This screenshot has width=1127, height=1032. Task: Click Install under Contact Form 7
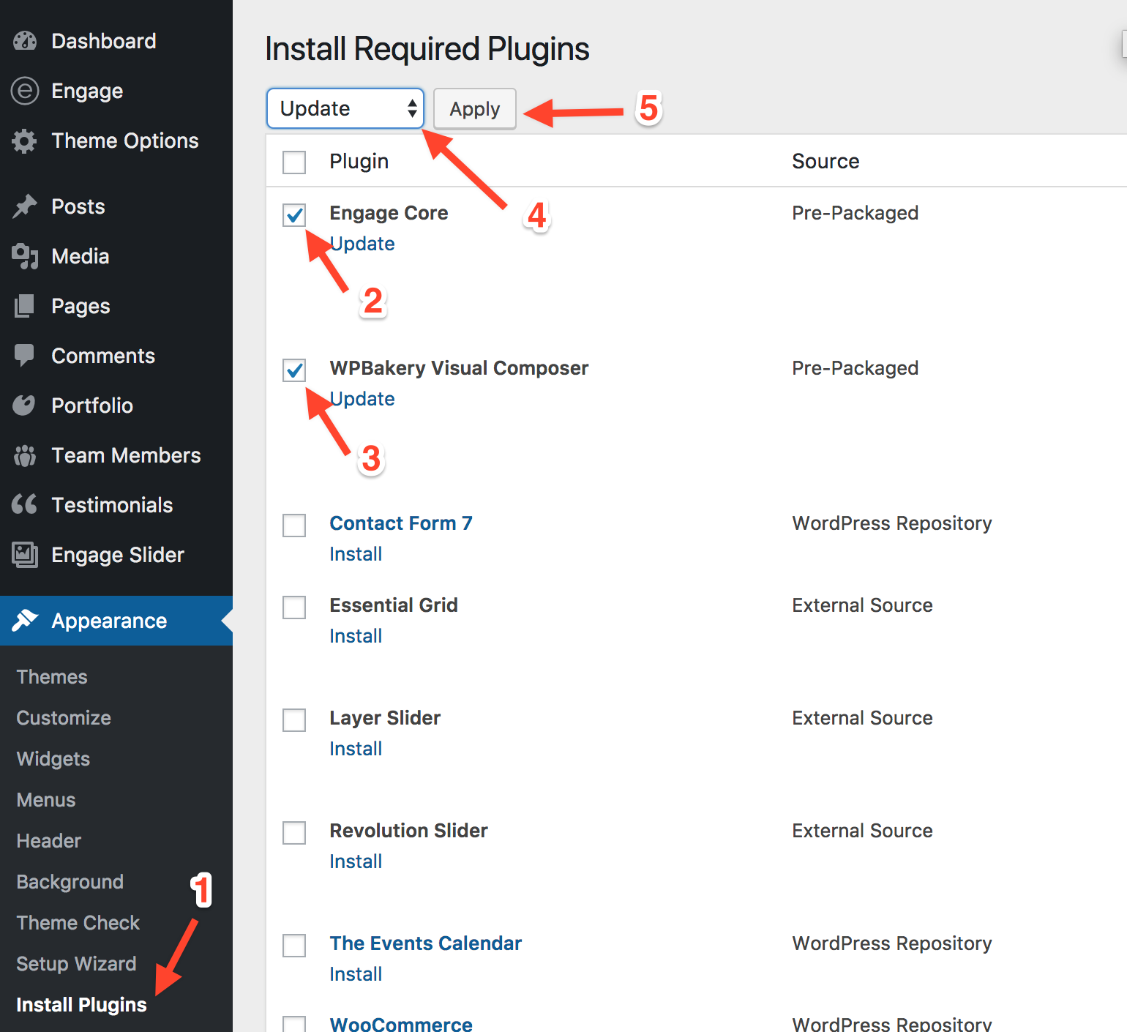(x=356, y=554)
